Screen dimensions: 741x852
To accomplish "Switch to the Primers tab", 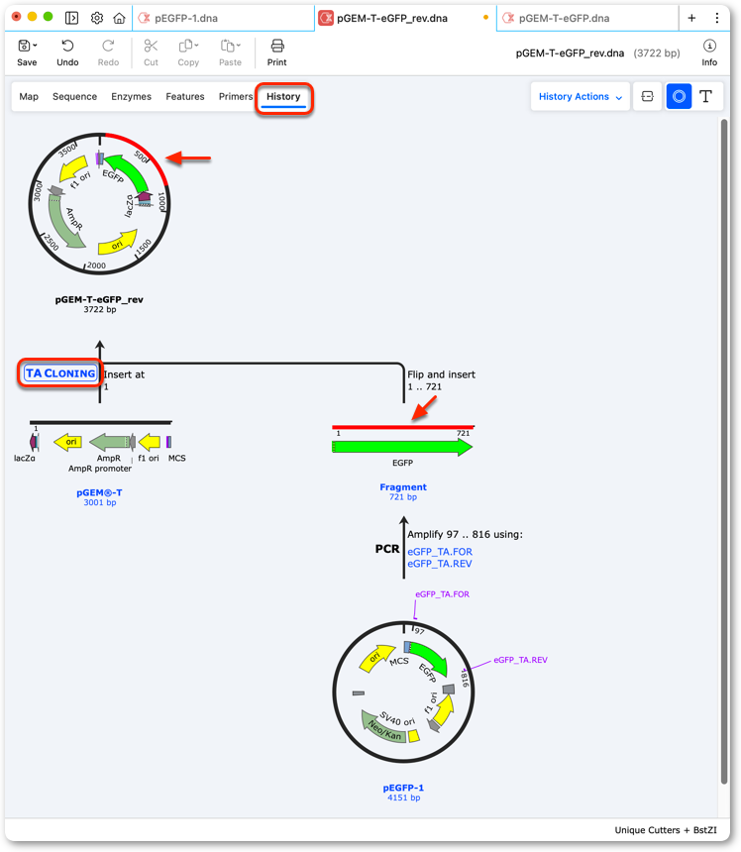I will pyautogui.click(x=236, y=96).
